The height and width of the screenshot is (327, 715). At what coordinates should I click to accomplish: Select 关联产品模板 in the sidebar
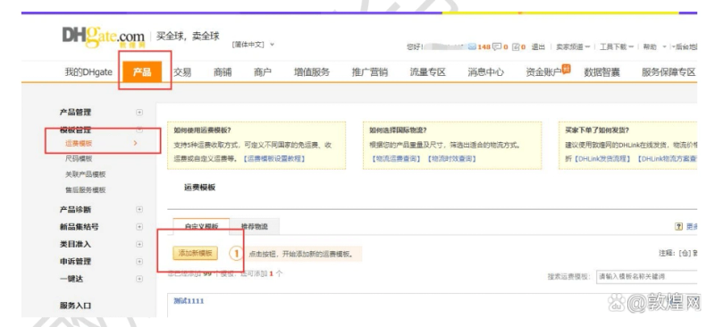tap(86, 174)
